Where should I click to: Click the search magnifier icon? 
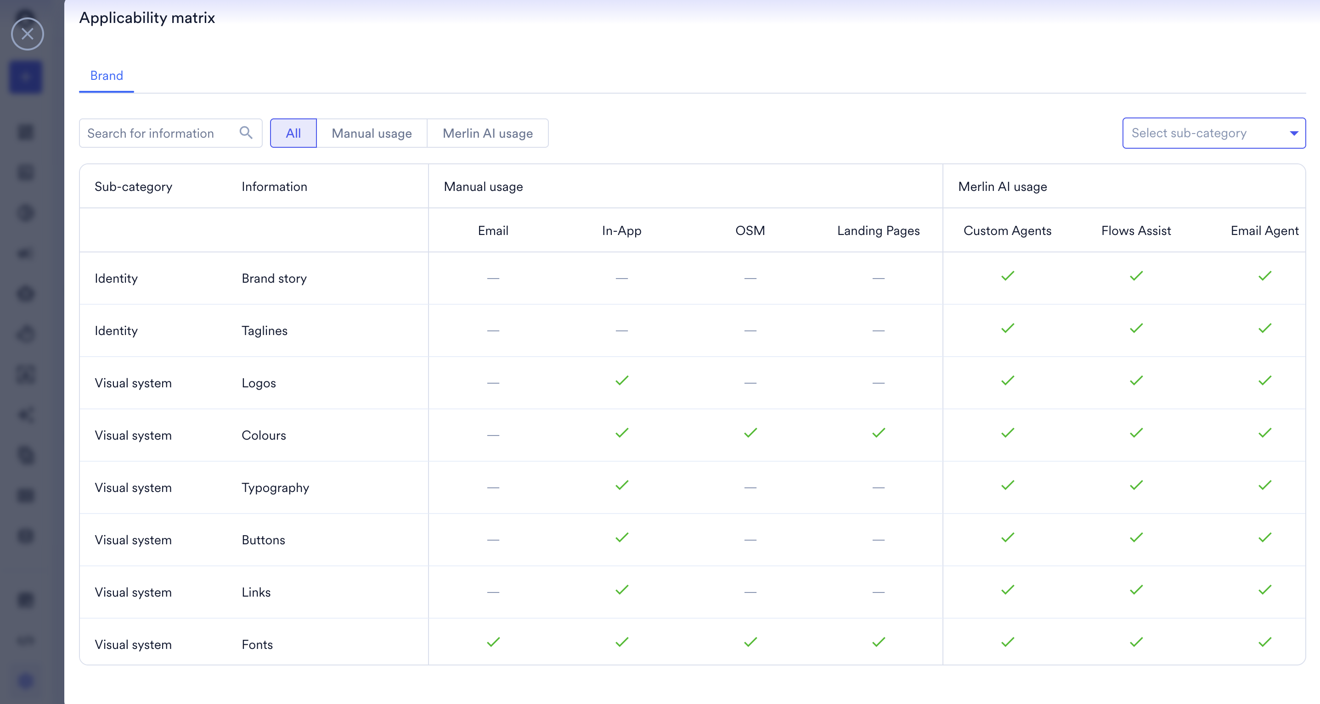coord(246,133)
